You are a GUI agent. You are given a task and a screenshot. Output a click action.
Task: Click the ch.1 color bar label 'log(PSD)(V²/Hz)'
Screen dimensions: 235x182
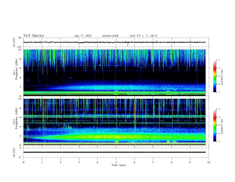[x=222, y=77]
